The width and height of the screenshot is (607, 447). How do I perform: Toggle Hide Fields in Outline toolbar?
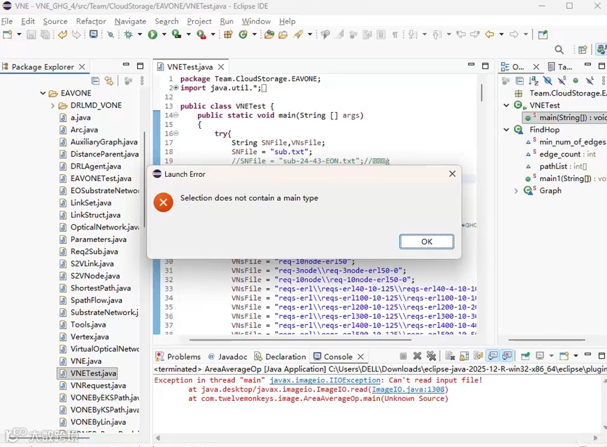[x=547, y=80]
